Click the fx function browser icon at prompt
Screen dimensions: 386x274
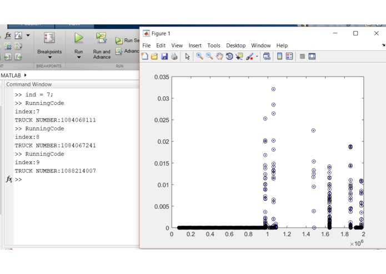(9, 179)
